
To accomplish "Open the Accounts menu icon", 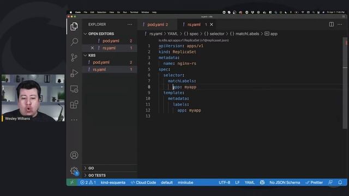I will click(x=74, y=155).
